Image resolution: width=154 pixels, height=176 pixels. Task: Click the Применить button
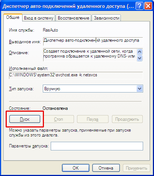(136, 168)
